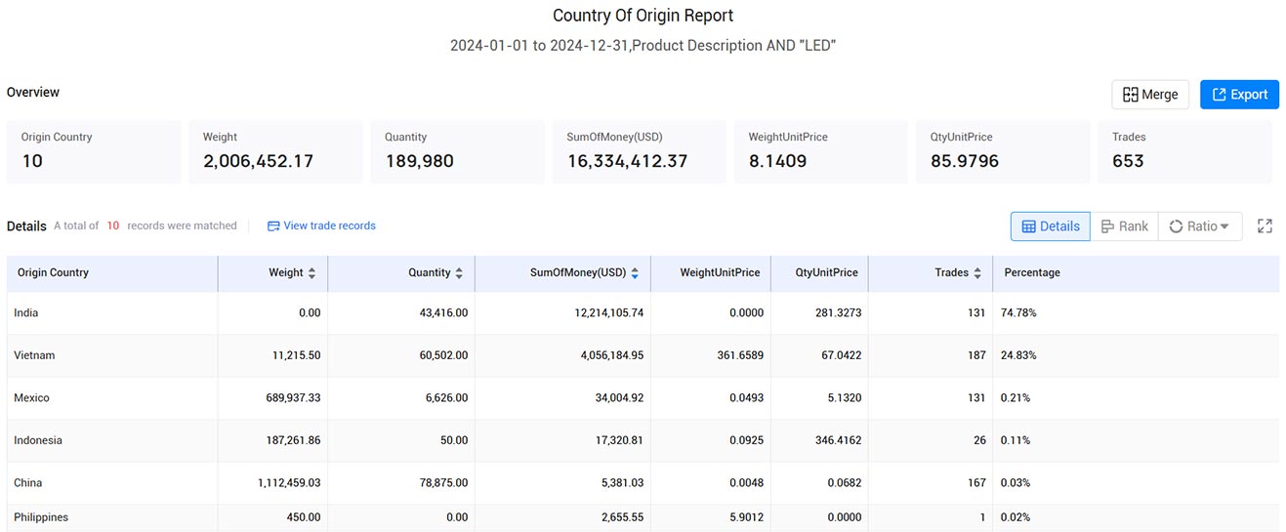Select the Vietnam row country cell
This screenshot has height=532, width=1286.
[112, 355]
